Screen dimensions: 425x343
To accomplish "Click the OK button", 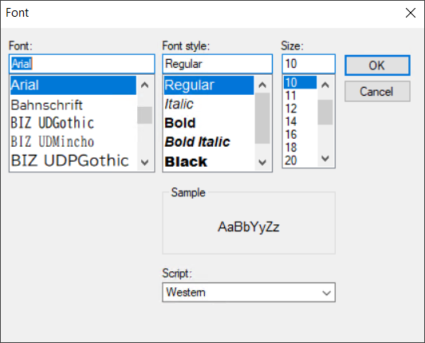I will (377, 65).
